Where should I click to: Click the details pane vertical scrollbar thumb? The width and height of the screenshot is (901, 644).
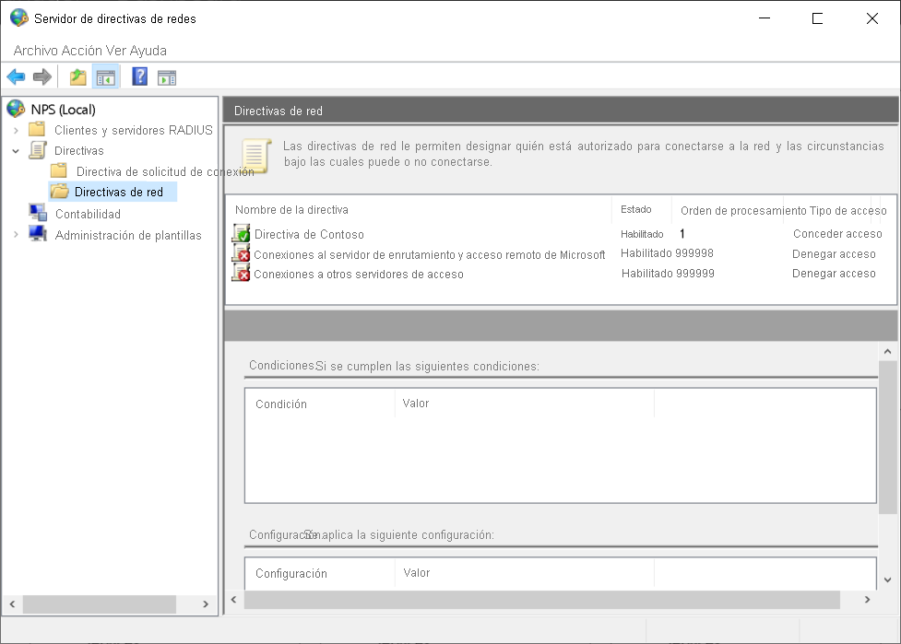pos(887,437)
